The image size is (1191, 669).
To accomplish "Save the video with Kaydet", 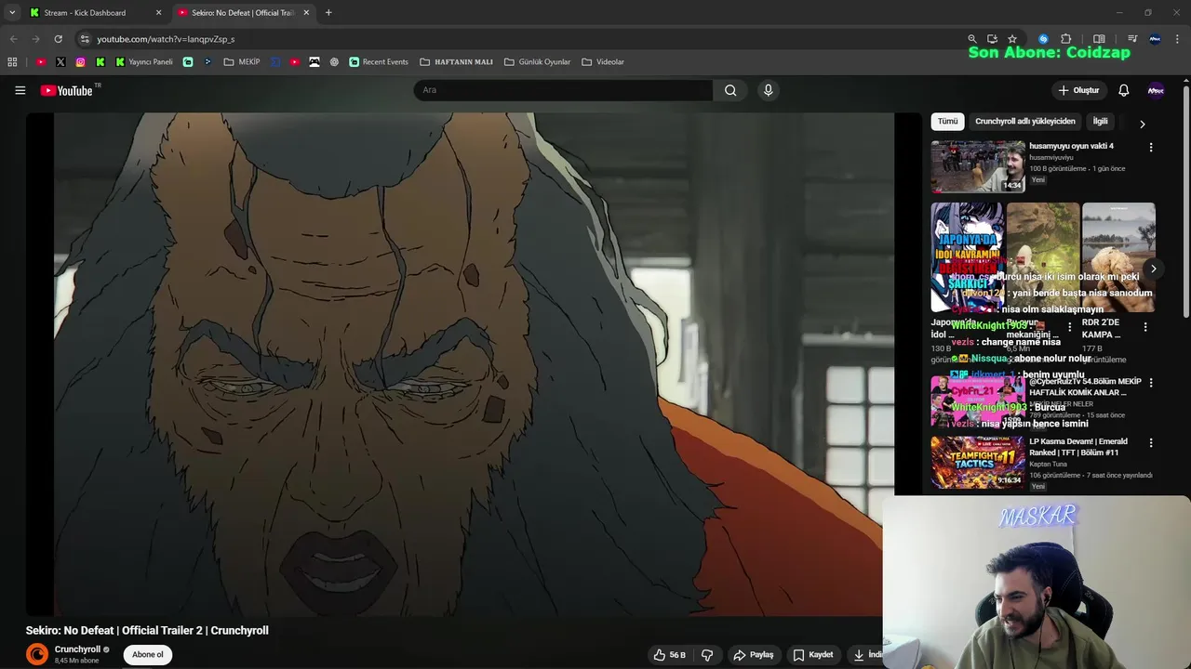I will click(812, 654).
